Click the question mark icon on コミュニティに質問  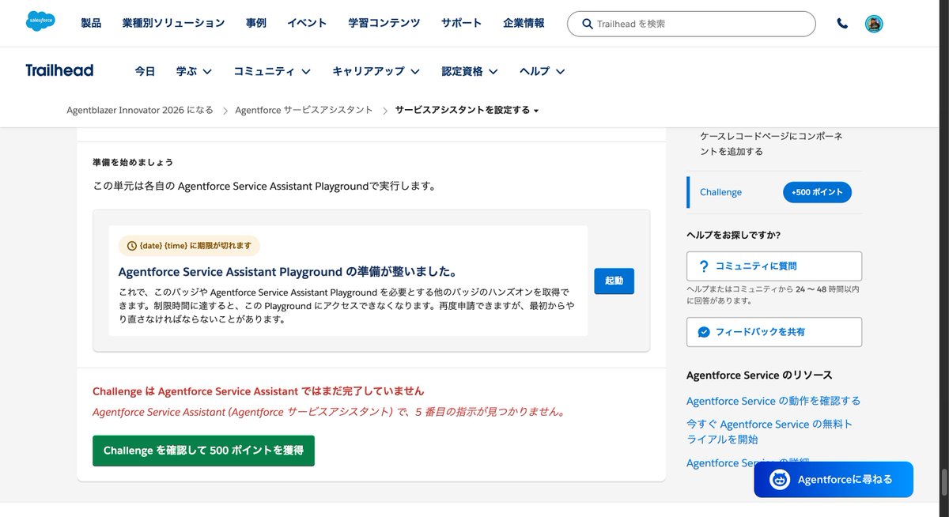(705, 266)
